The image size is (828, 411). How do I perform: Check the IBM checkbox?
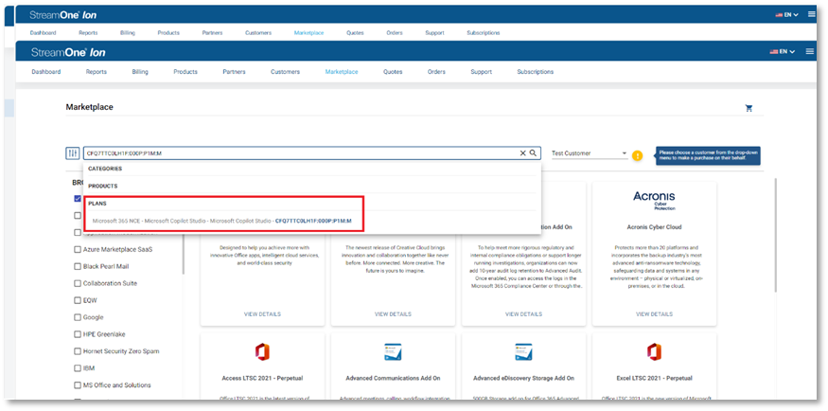coord(78,368)
